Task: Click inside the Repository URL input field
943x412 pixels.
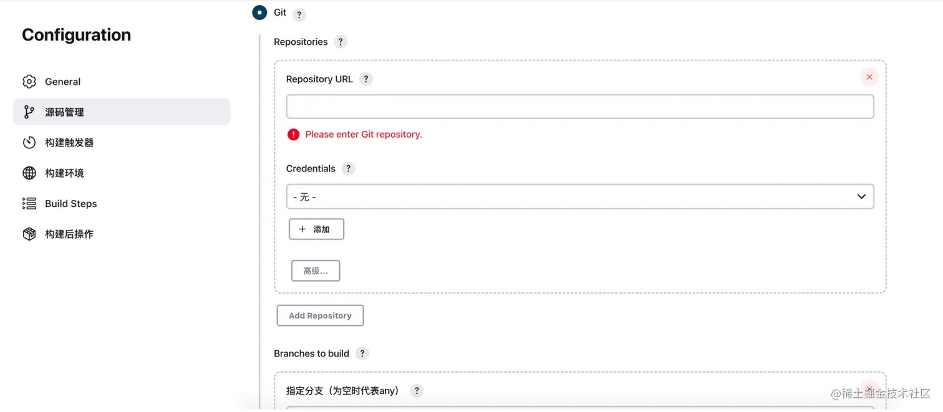Action: click(x=579, y=106)
